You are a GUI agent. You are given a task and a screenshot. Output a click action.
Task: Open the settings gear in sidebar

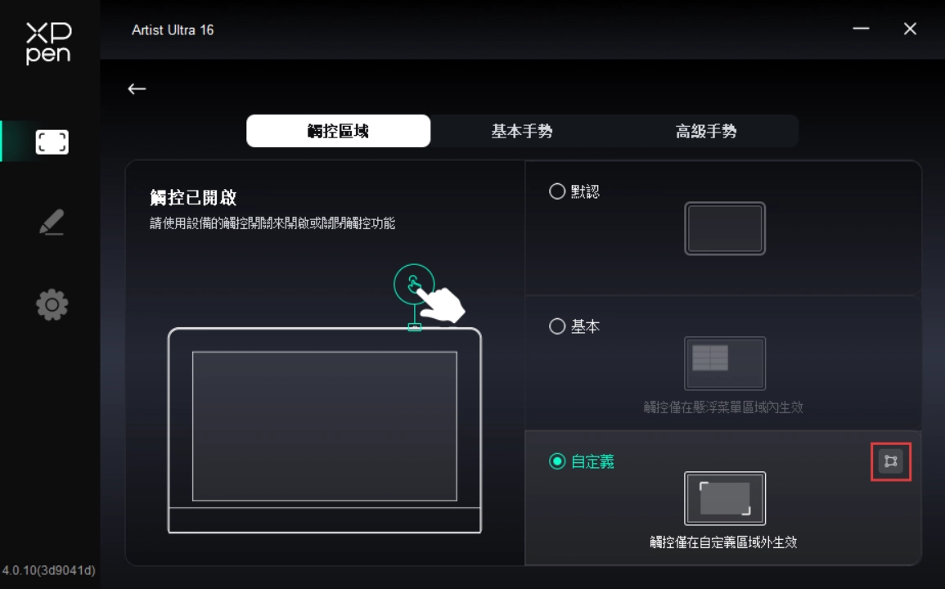[x=52, y=305]
